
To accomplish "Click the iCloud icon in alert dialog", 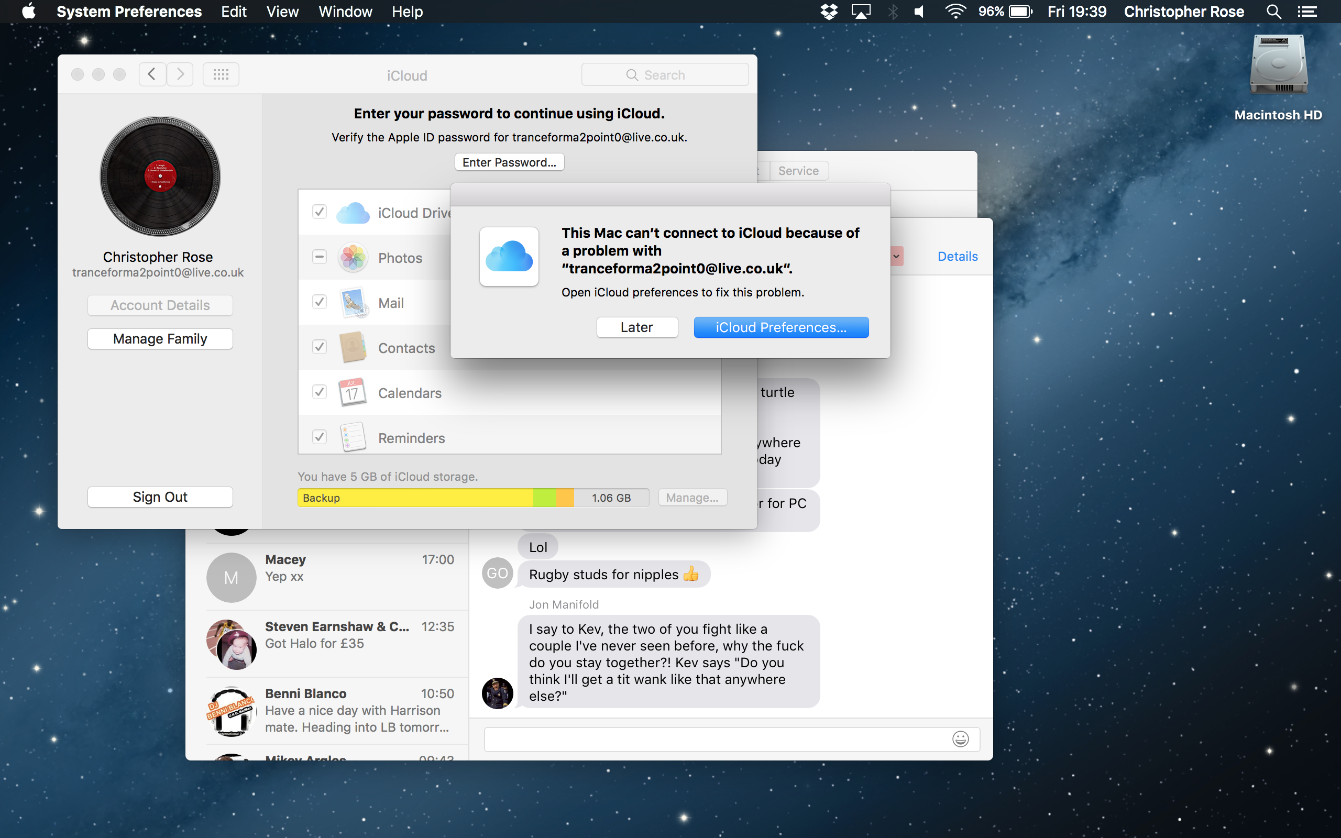I will 509,256.
